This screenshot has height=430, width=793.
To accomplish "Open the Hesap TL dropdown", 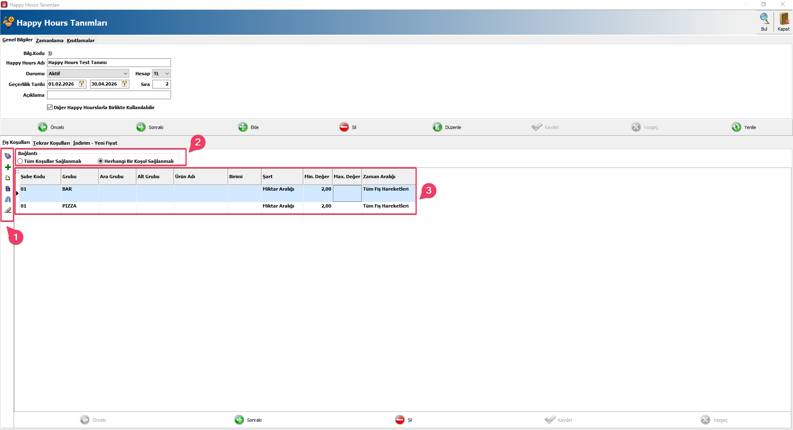I will [x=167, y=74].
